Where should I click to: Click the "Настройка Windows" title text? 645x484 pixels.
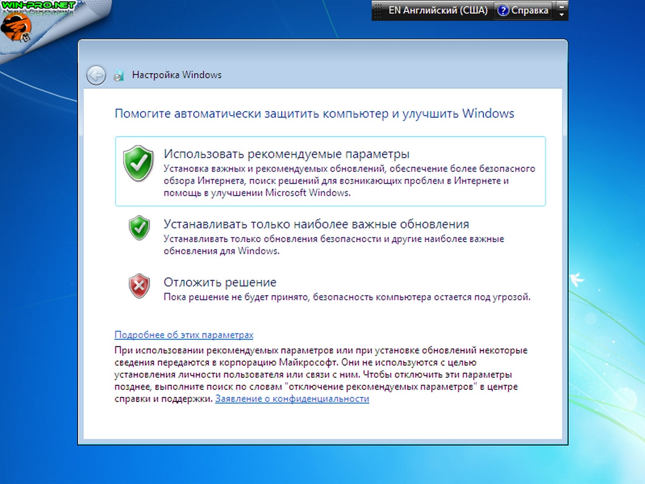[x=177, y=75]
